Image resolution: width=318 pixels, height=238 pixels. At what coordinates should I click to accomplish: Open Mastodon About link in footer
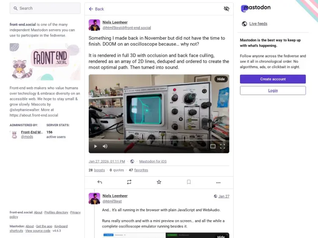tap(30, 226)
